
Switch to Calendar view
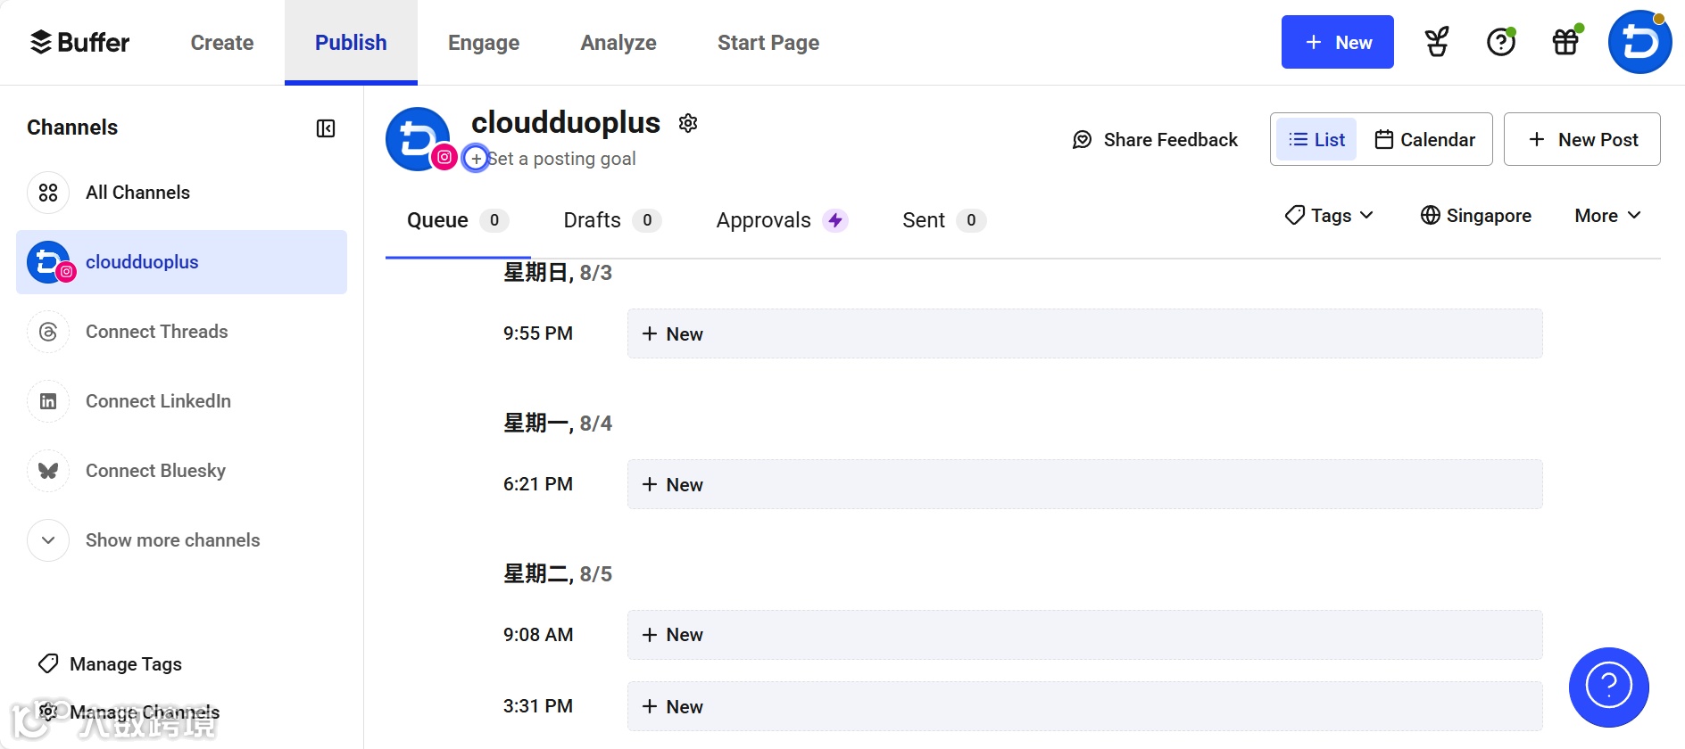[x=1424, y=140]
